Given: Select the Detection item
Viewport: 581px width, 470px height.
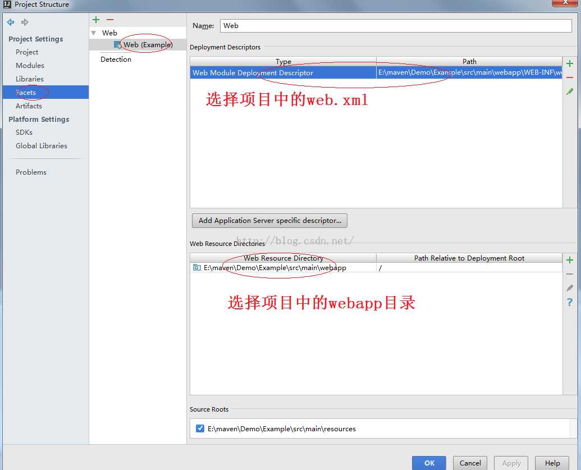Looking at the screenshot, I should click(x=116, y=60).
